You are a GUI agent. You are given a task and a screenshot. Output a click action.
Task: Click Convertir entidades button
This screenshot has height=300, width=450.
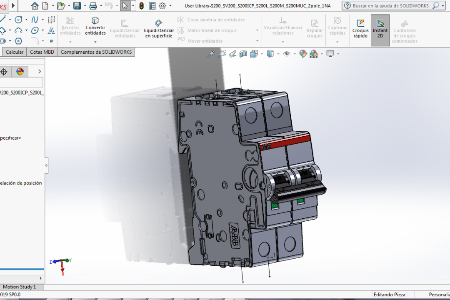tap(95, 27)
